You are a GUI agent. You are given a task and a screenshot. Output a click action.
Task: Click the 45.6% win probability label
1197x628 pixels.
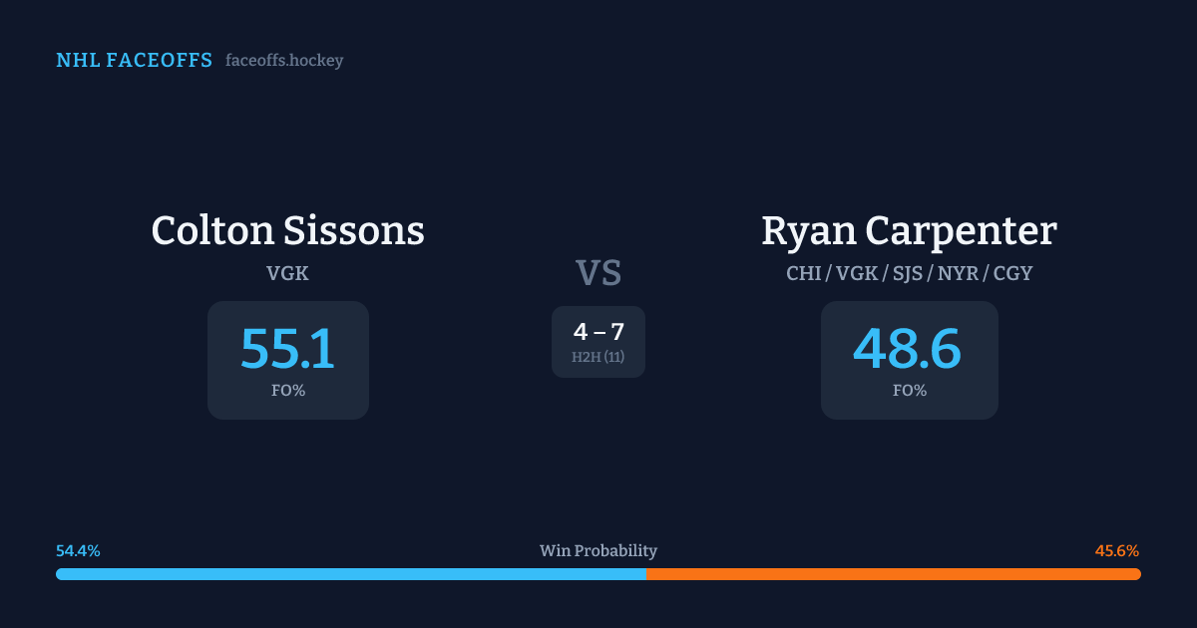pyautogui.click(x=1117, y=551)
